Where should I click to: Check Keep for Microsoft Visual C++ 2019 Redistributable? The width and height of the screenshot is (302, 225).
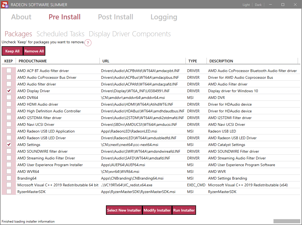coord(9,185)
